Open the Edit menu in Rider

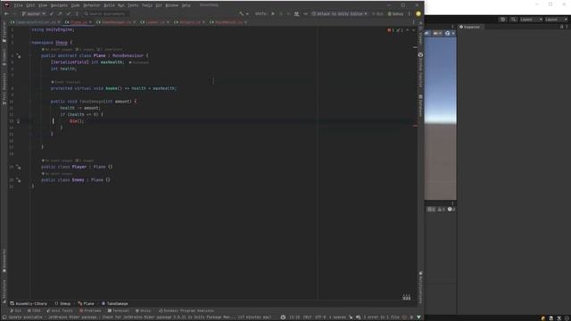pyautogui.click(x=30, y=5)
